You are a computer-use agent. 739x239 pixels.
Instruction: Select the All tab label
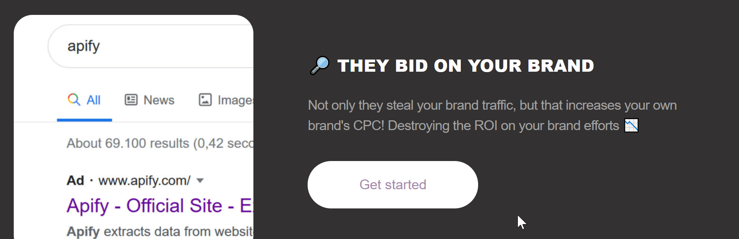[94, 100]
